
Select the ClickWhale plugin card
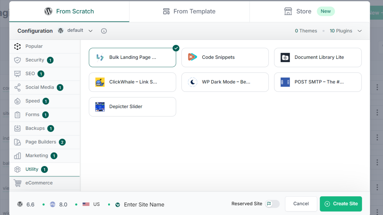pyautogui.click(x=132, y=82)
